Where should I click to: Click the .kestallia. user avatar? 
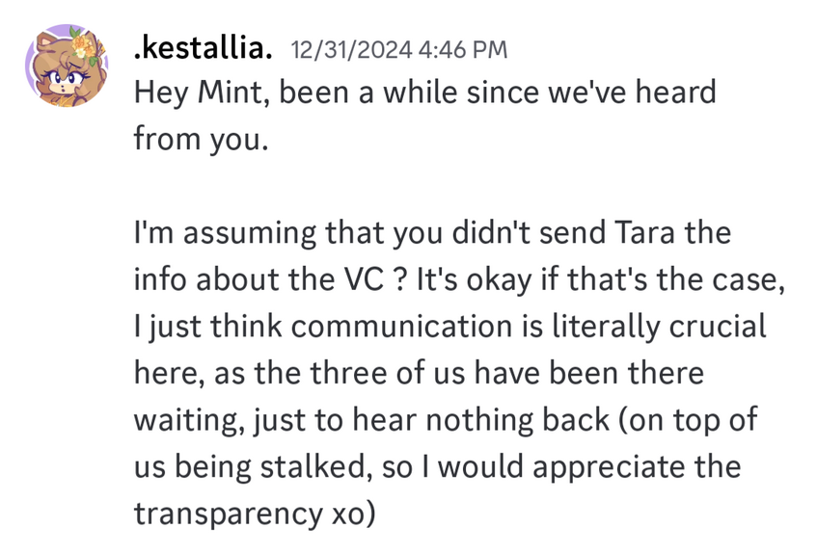coord(67,66)
